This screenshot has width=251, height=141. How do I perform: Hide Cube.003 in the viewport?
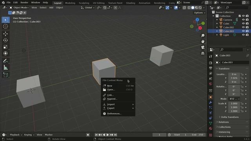click(243, 31)
